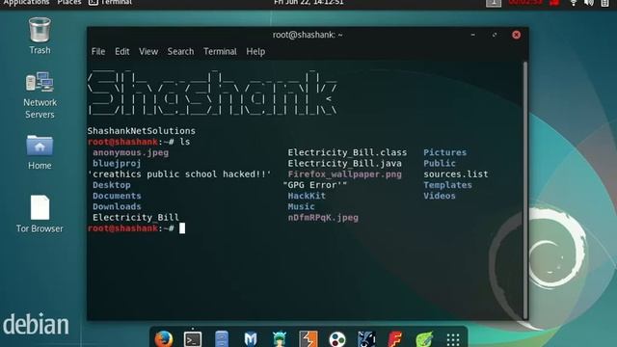This screenshot has width=617, height=347.
Task: Click 'bluejproj' in the listing
Action: 117,163
